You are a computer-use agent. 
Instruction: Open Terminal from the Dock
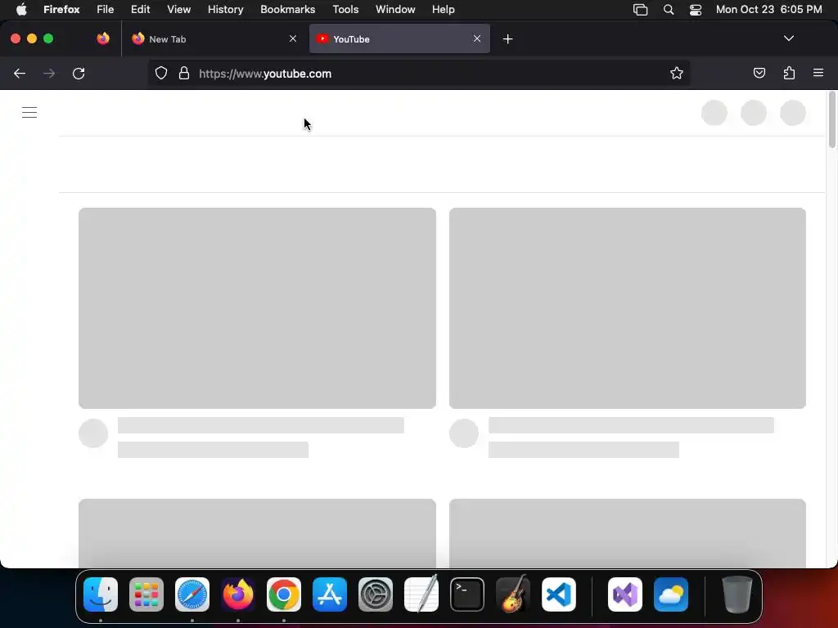[x=467, y=594]
